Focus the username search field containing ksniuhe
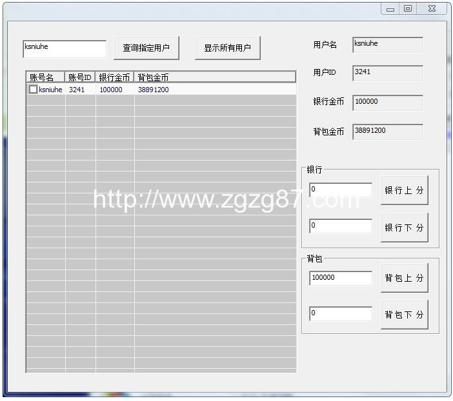The width and height of the screenshot is (453, 401). tap(64, 48)
